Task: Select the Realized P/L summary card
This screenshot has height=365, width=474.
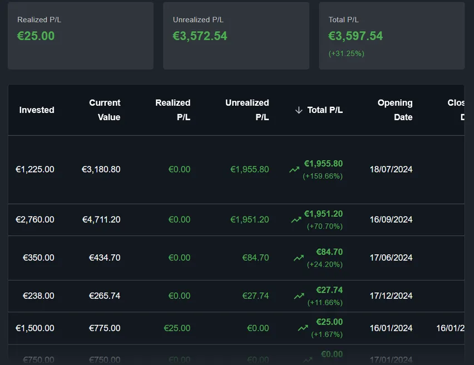Action: [x=80, y=35]
